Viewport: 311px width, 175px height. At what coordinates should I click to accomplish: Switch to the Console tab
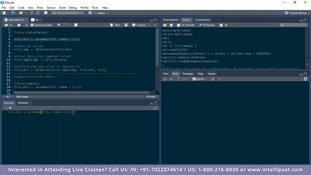(x=9, y=103)
